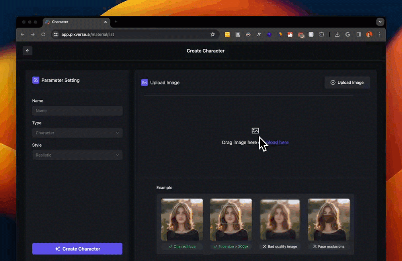Open the Chrome three-dot menu
This screenshot has height=261, width=402.
pos(380,34)
